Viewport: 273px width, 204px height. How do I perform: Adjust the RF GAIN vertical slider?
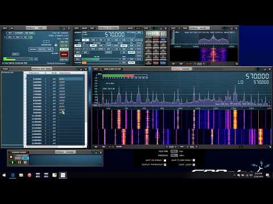[56, 47]
